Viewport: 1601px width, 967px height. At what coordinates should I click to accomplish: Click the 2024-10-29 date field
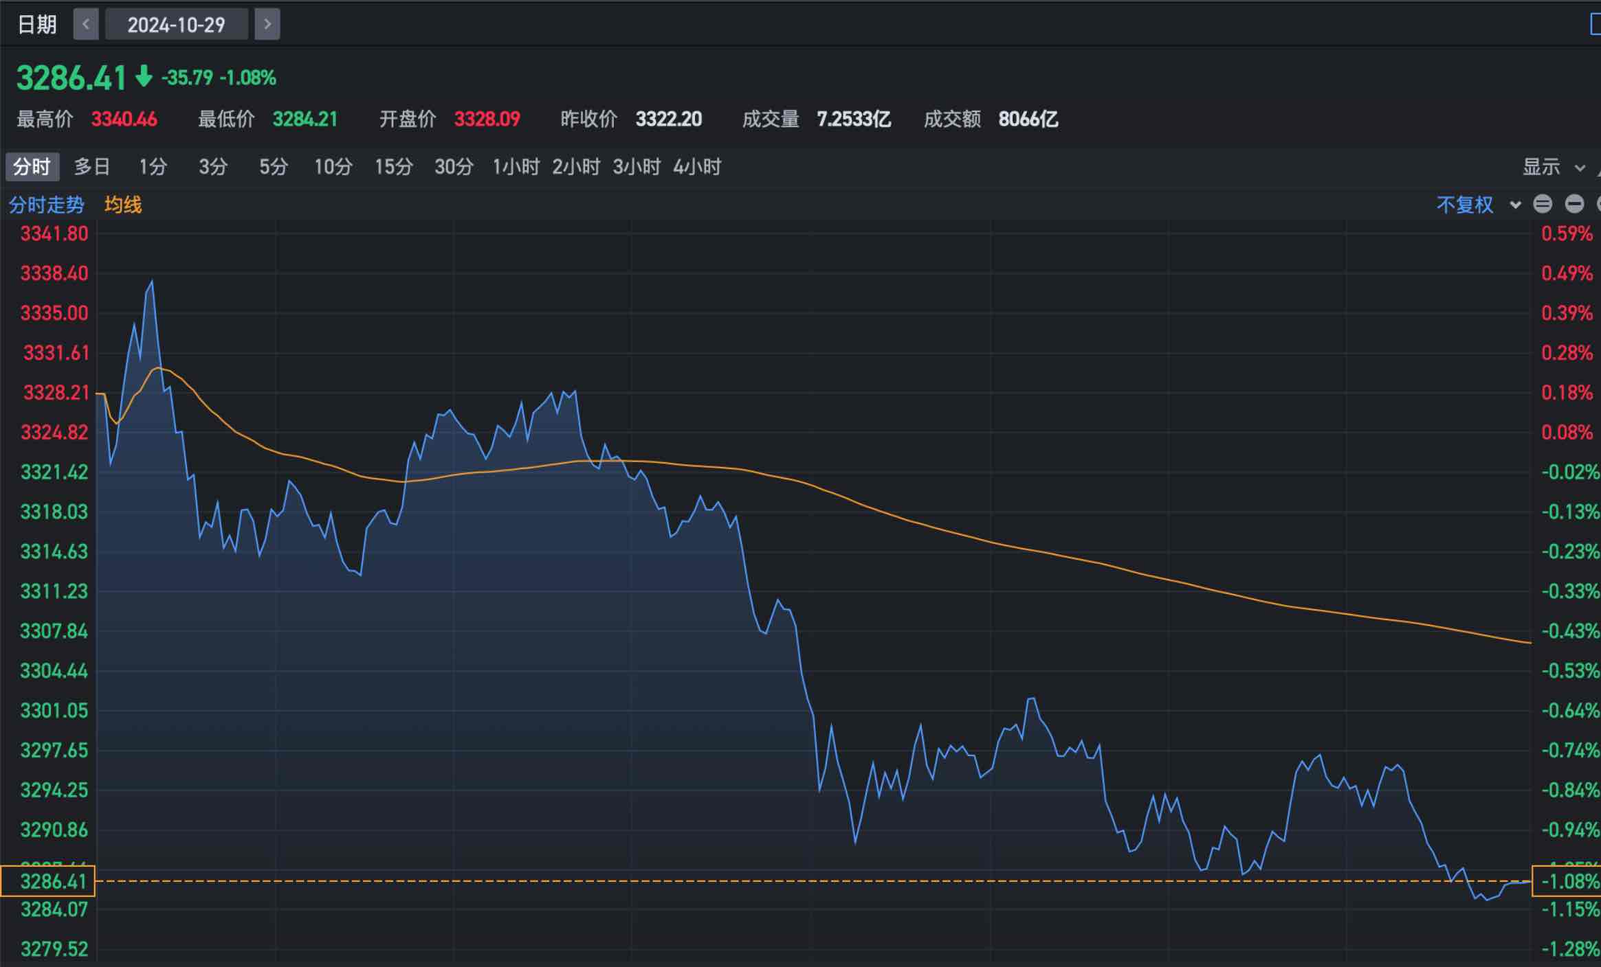coord(176,25)
